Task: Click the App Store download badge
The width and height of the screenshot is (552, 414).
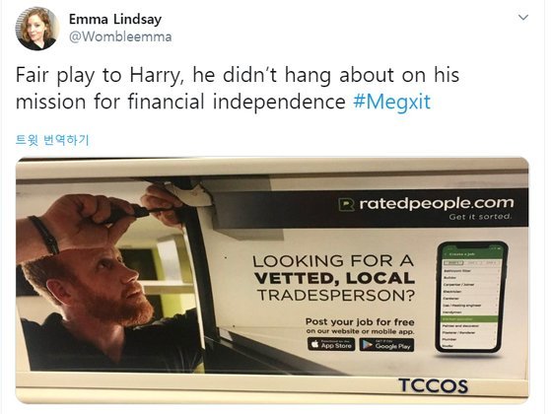Action: pos(331,344)
